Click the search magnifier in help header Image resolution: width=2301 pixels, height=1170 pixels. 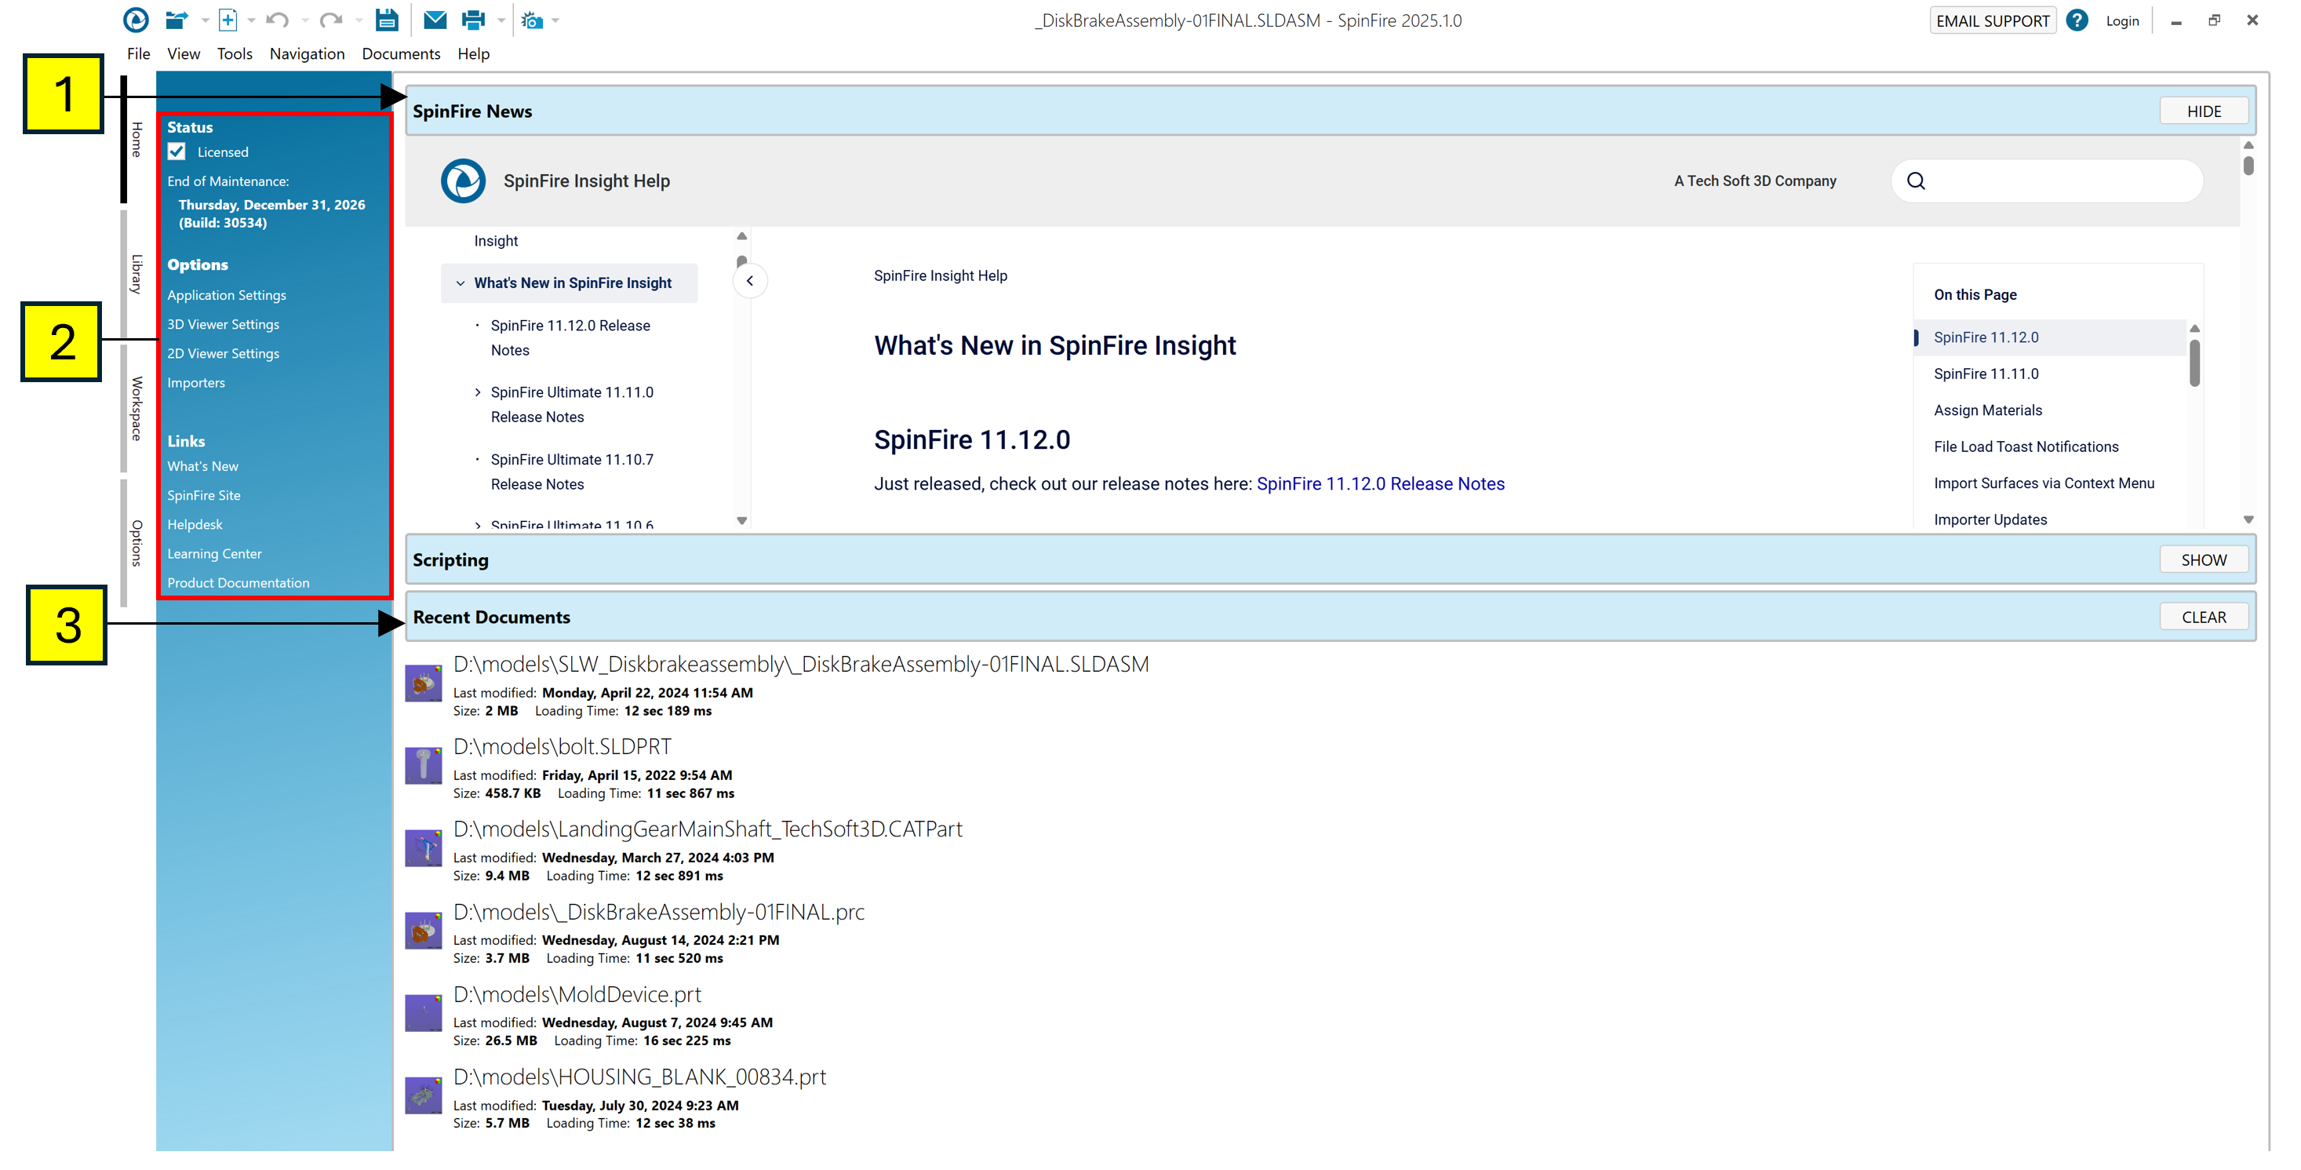coord(1915,181)
